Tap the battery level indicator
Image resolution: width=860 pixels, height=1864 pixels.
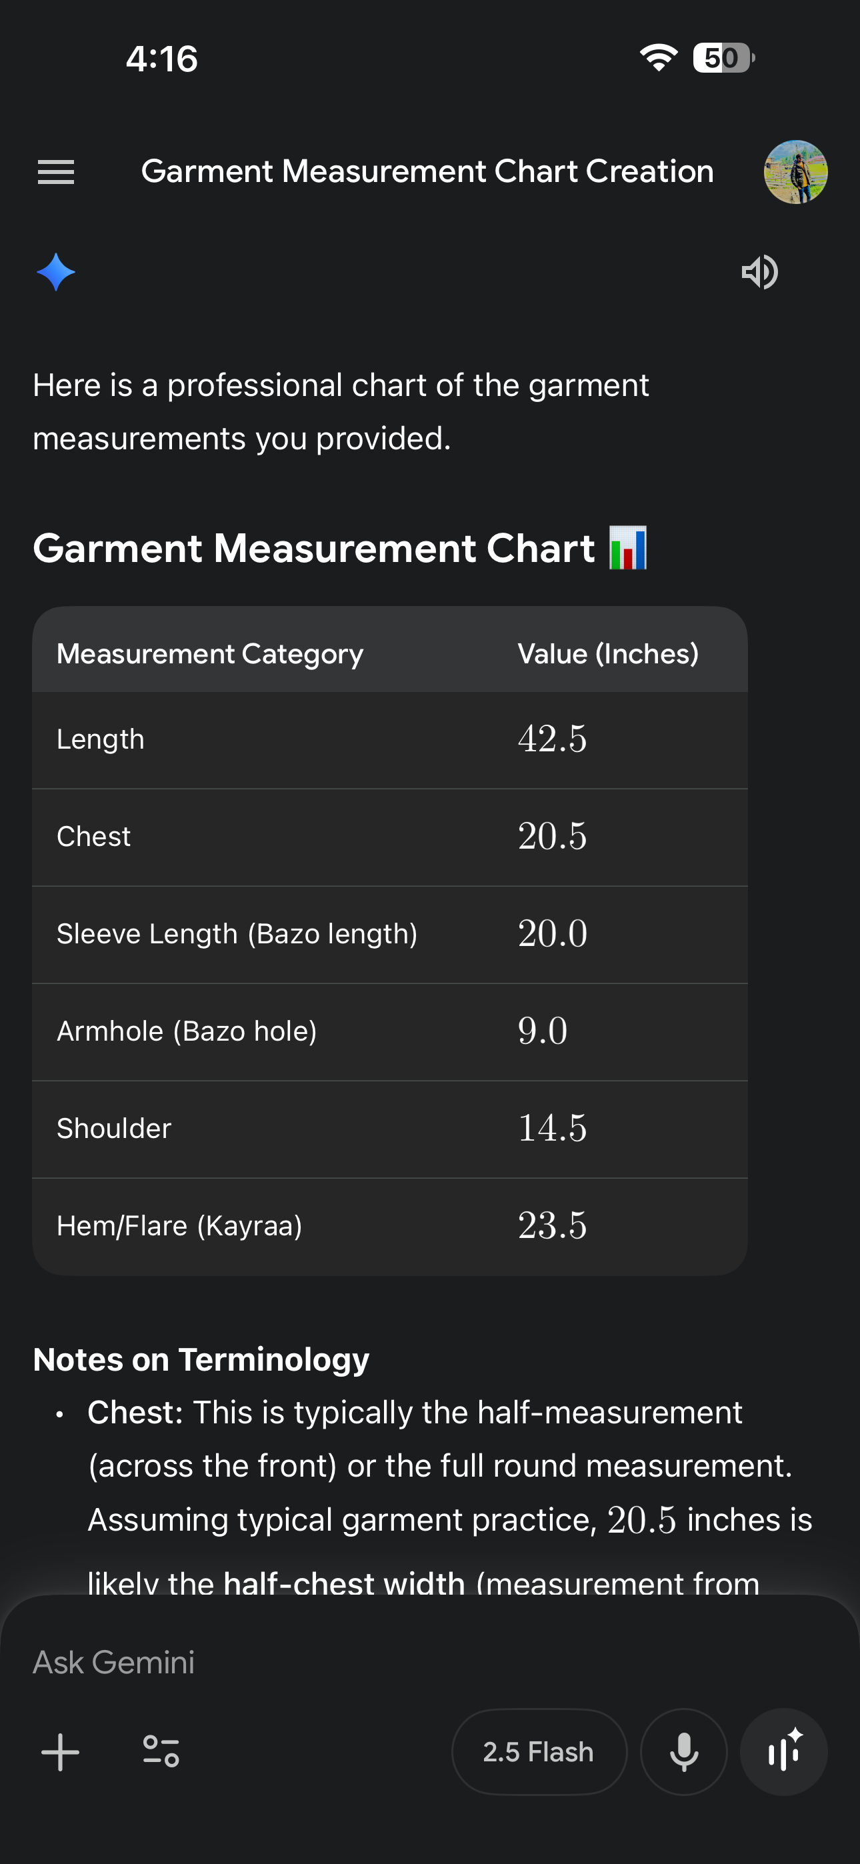723,58
